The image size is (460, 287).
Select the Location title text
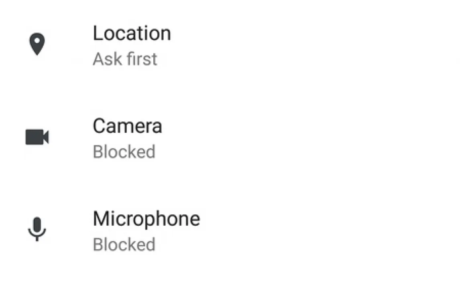click(x=132, y=33)
